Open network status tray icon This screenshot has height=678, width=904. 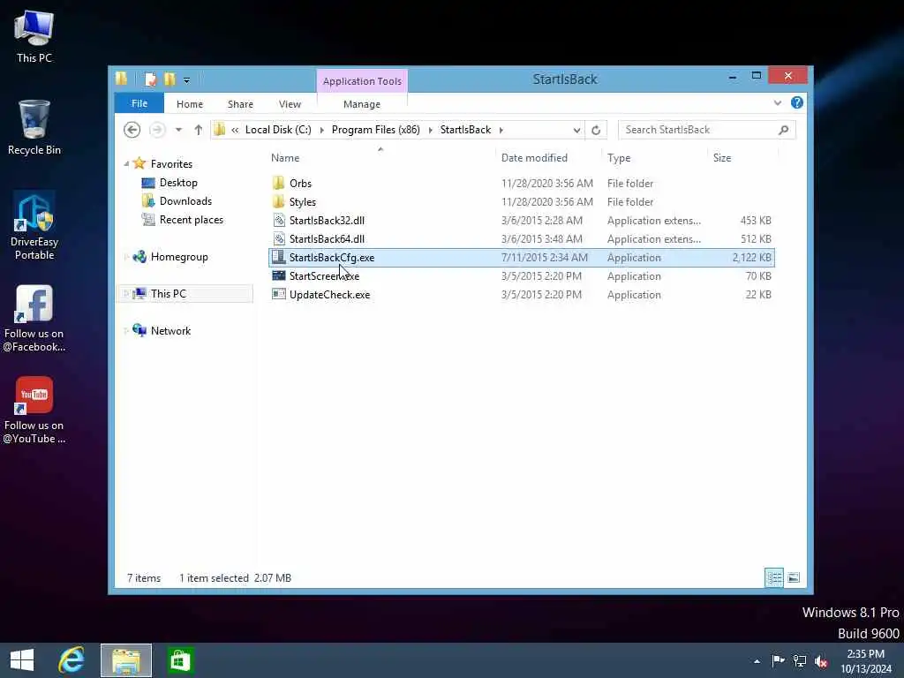coord(800,660)
